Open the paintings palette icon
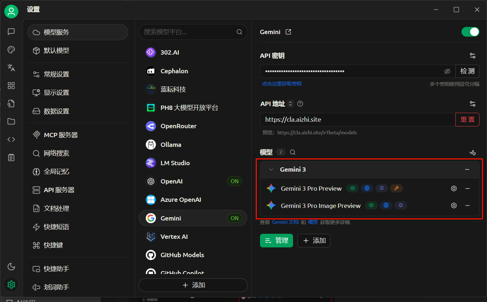 (x=11, y=50)
